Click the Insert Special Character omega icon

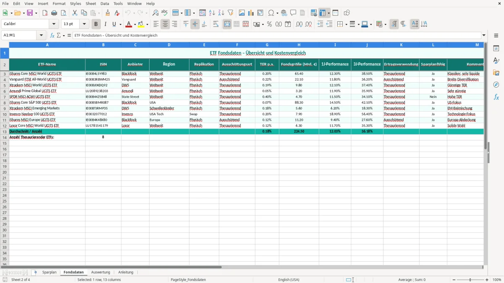click(x=271, y=13)
